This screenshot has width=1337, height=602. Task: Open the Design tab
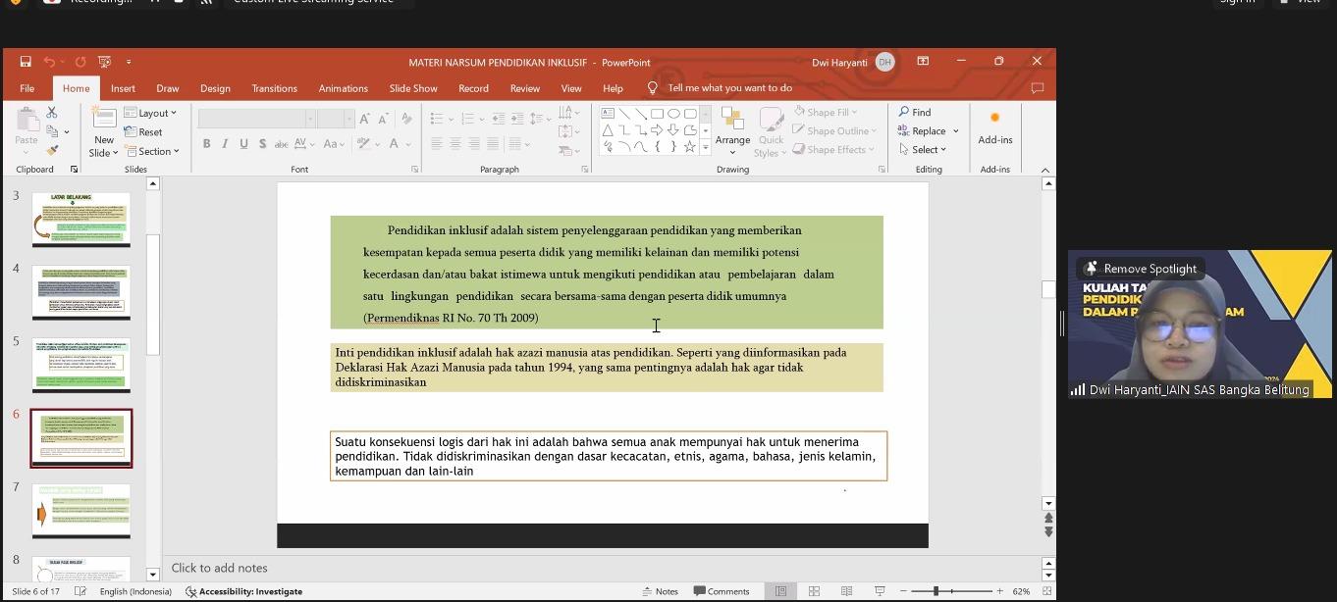point(215,88)
